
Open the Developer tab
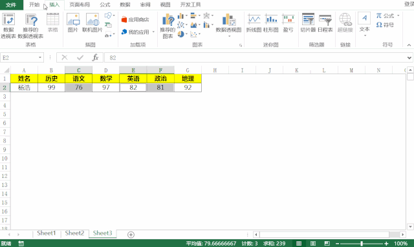(x=190, y=5)
